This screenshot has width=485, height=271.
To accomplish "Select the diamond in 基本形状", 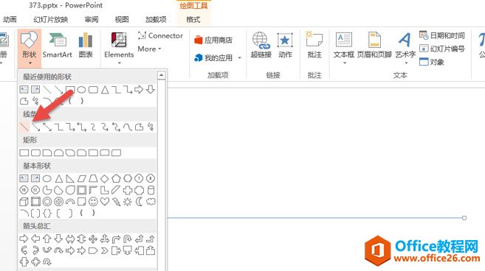I will tap(105, 178).
